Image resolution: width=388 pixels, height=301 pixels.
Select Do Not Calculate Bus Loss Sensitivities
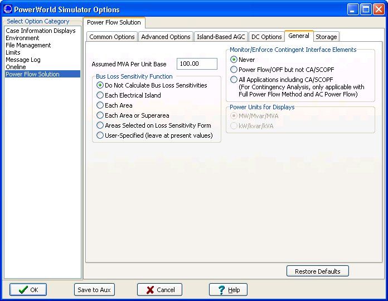(152, 85)
